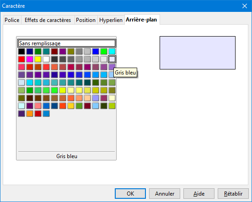Confirm with the OK button
The height and width of the screenshot is (202, 252).
pos(130,193)
